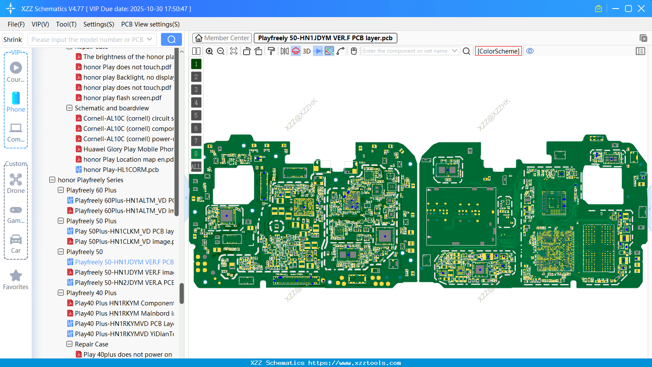Open Play40 Plus HN1RKYM Component pdf

pyautogui.click(x=125, y=303)
